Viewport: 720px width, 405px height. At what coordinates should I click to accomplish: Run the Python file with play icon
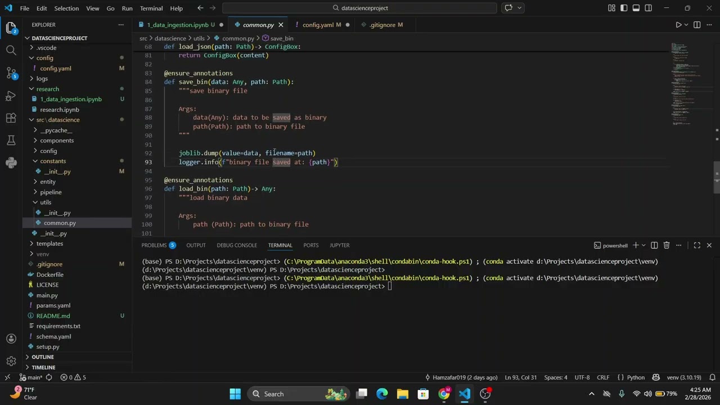click(678, 25)
